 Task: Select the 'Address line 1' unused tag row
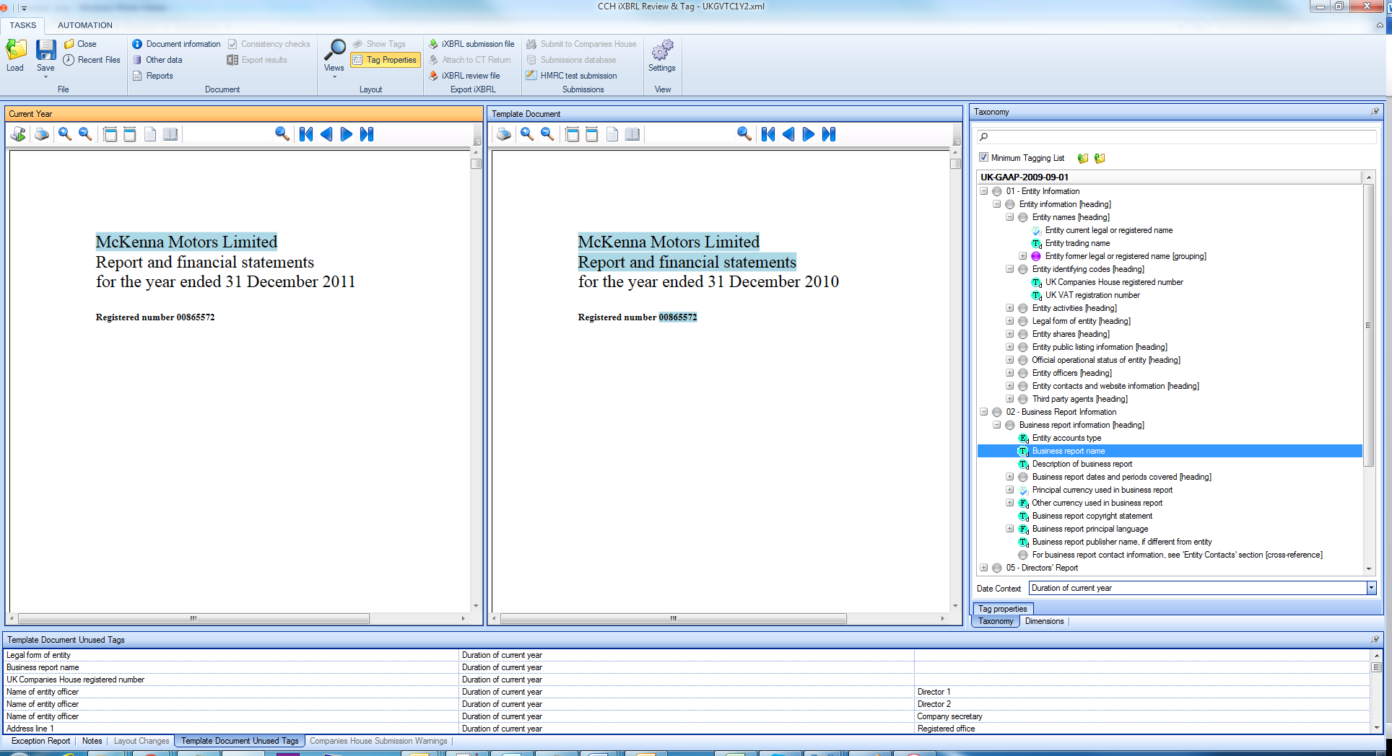tap(687, 729)
